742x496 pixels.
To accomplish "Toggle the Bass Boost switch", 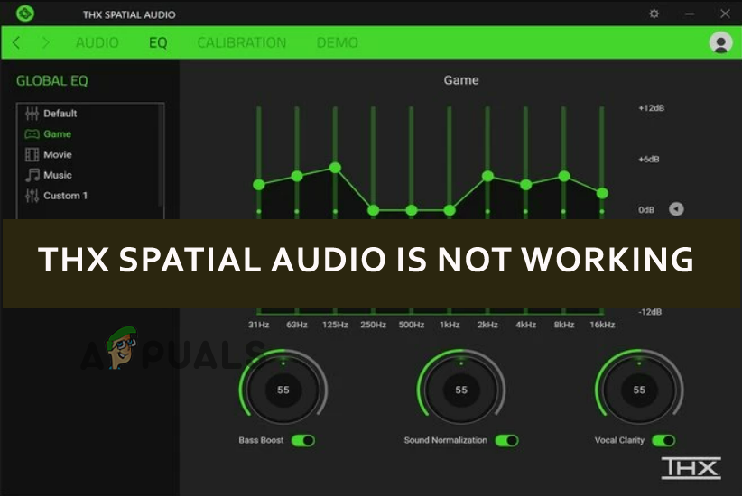I will point(303,441).
